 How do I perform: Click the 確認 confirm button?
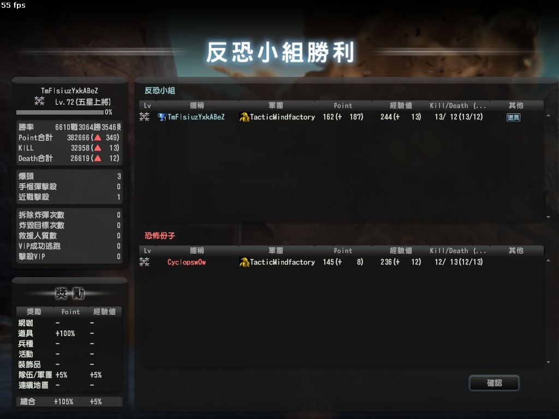pos(494,383)
